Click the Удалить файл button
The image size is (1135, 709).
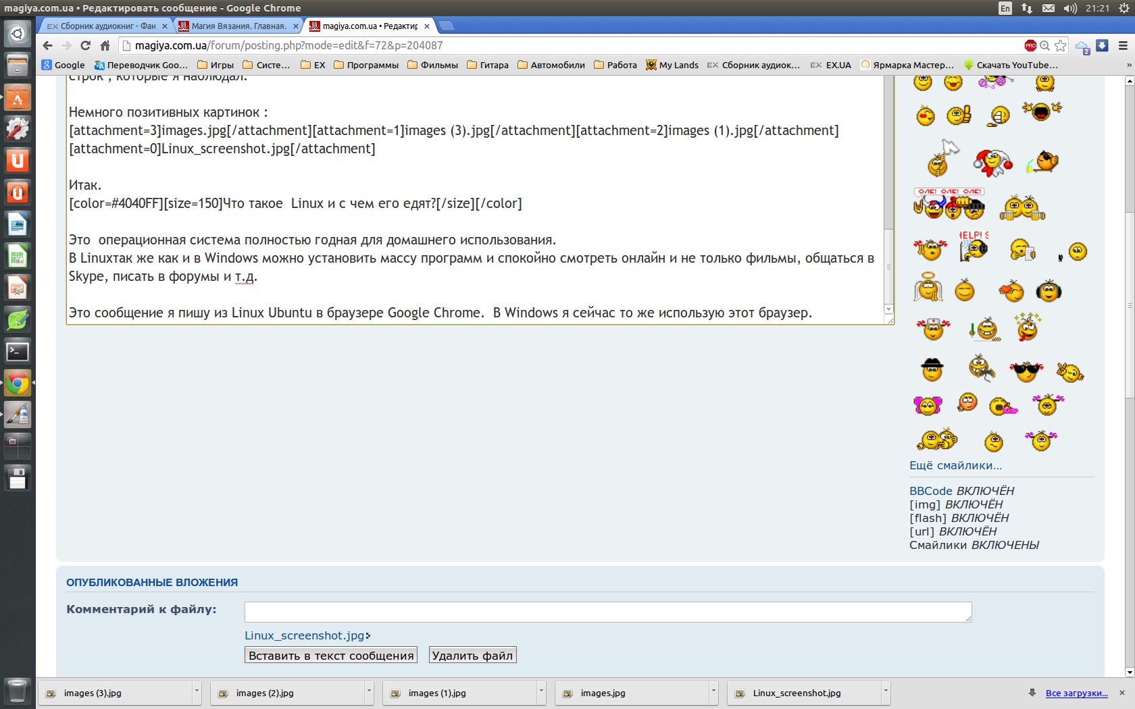[x=472, y=655]
